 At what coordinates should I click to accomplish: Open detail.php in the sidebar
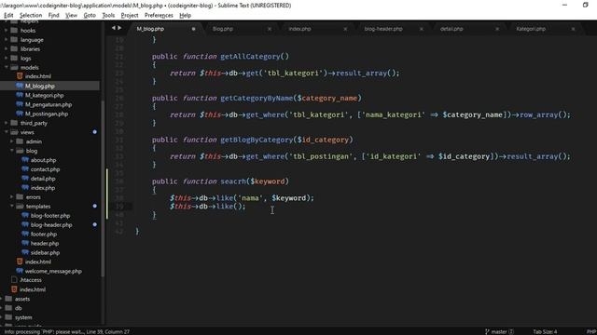coord(43,179)
